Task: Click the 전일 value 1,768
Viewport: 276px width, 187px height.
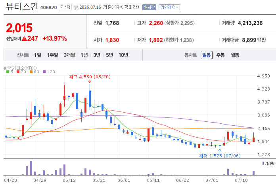Action: [x=112, y=23]
